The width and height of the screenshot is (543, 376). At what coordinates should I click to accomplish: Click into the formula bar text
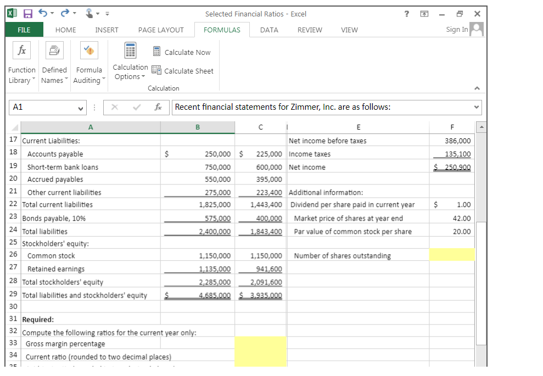tap(322, 108)
